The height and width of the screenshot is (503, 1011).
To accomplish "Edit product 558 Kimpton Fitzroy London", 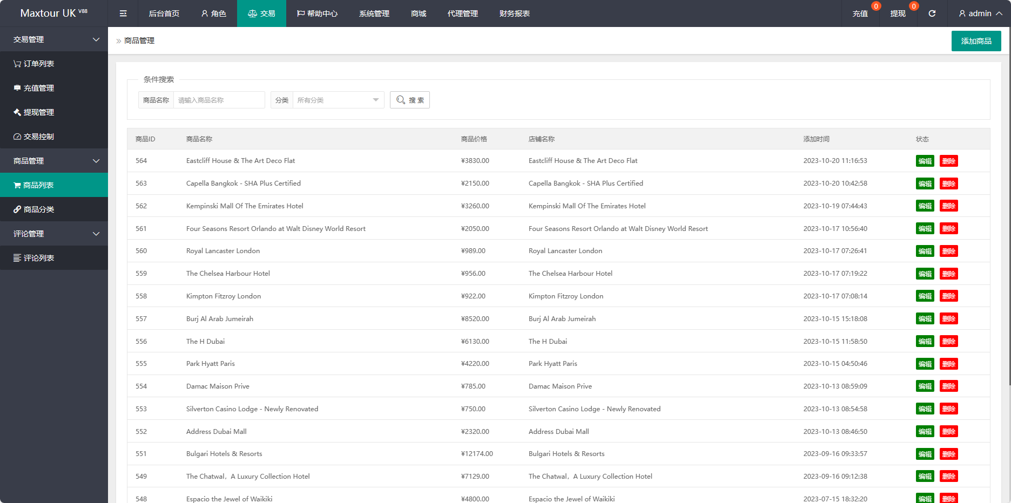I will (925, 296).
